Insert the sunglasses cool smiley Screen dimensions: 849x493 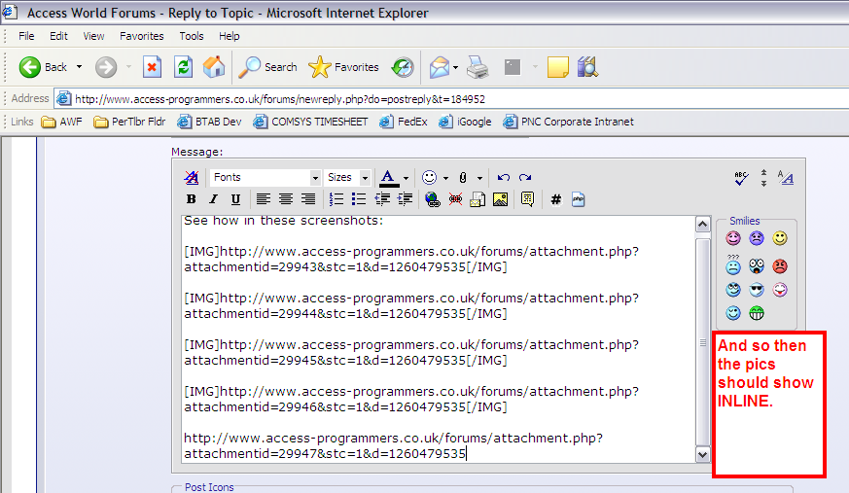coord(757,290)
